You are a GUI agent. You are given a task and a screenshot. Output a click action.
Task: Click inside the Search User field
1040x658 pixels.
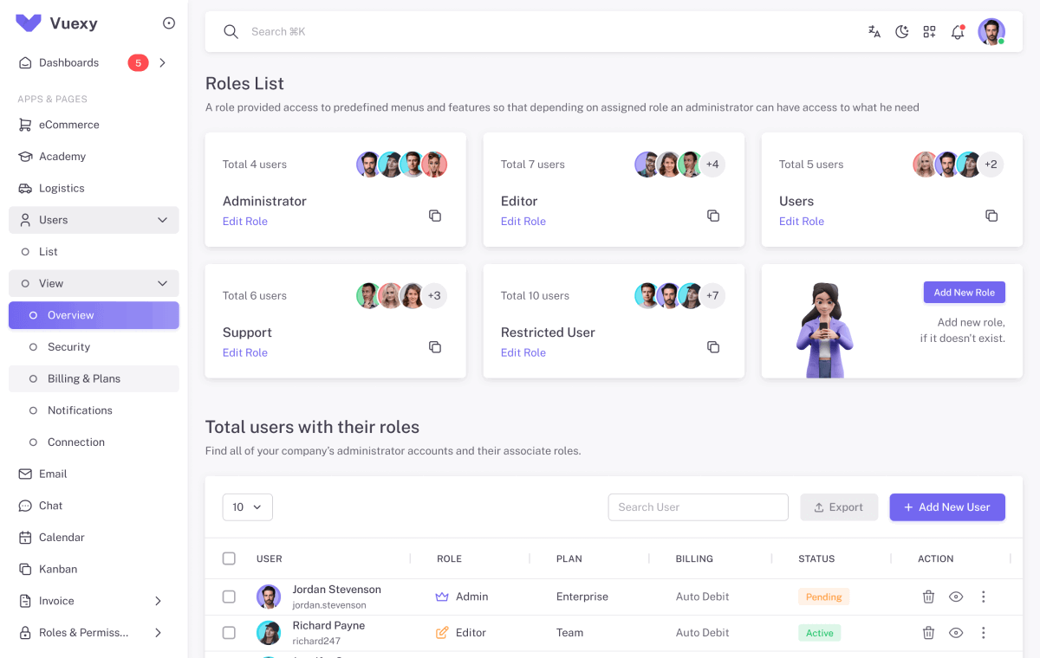point(698,506)
